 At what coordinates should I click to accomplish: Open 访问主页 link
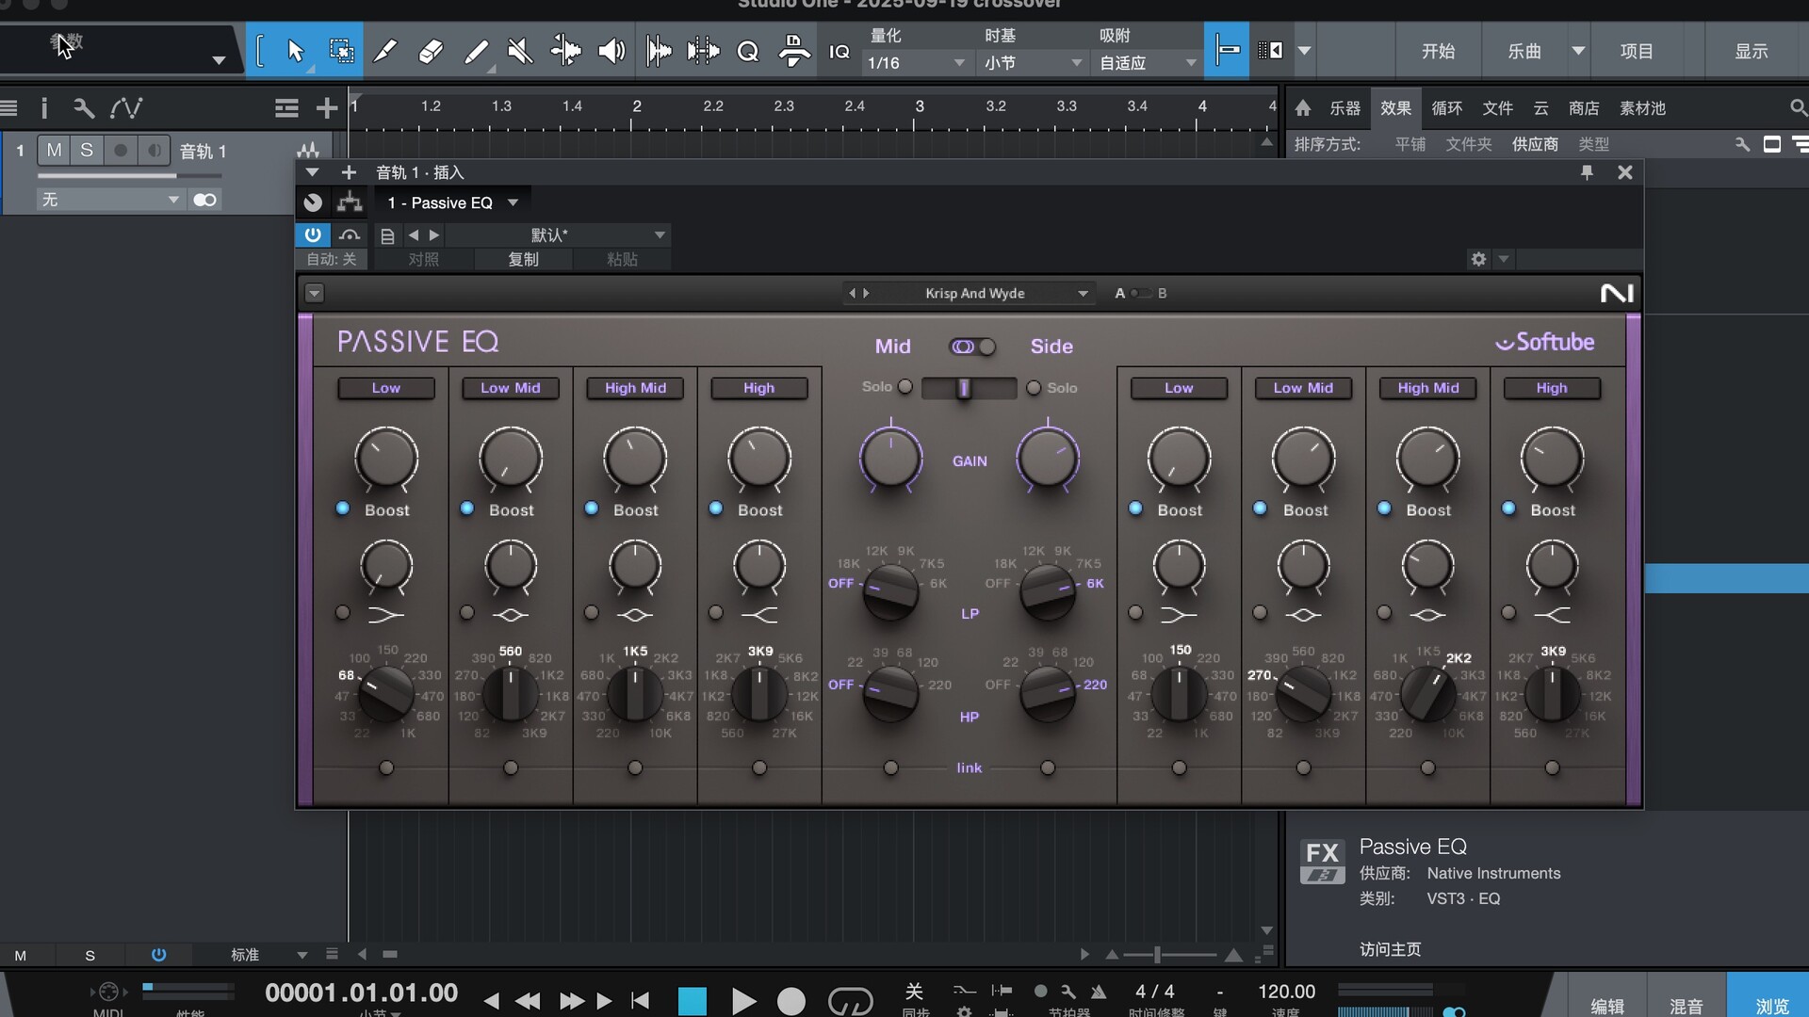[x=1390, y=949]
